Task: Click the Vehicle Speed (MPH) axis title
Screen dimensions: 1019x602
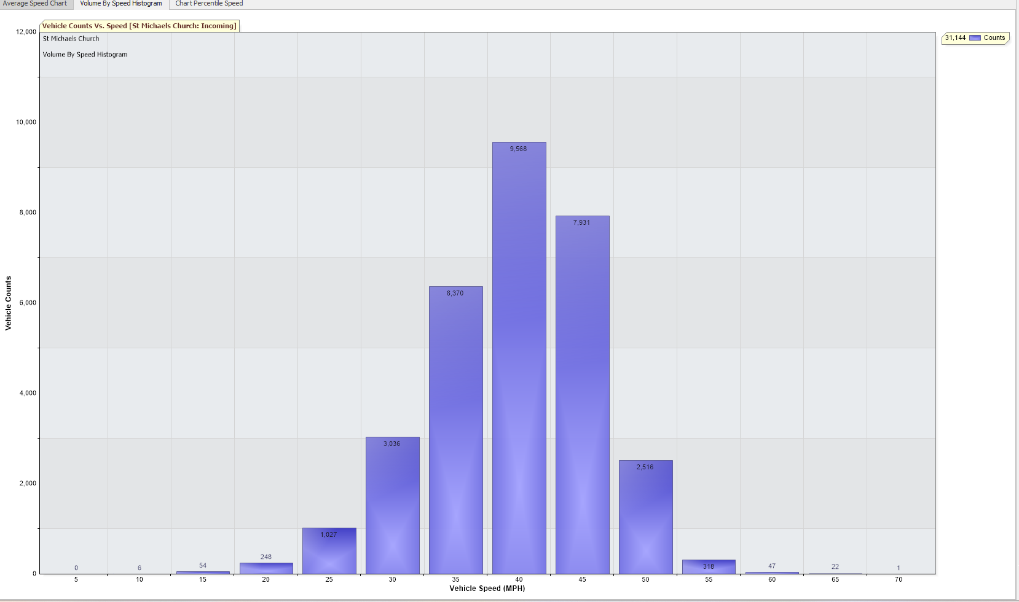Action: pos(487,588)
